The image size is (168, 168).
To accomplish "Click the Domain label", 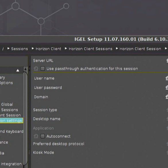I will point(41,97).
